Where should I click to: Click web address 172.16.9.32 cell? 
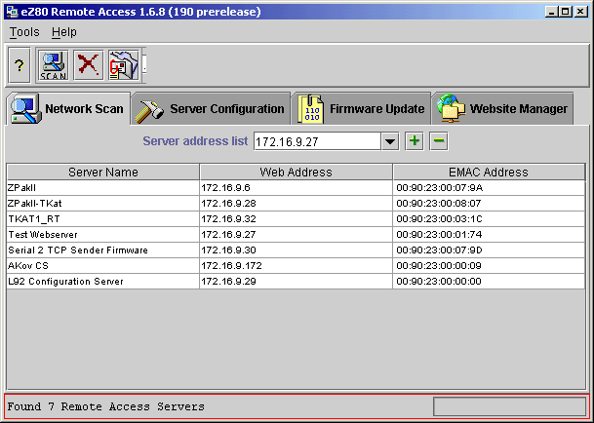point(296,219)
